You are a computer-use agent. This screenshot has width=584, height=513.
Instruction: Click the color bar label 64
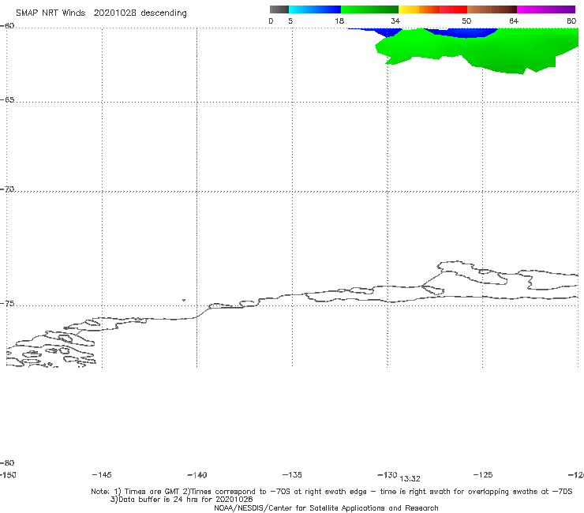[514, 21]
